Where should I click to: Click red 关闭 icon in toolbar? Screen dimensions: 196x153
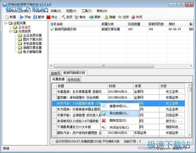[133, 17]
